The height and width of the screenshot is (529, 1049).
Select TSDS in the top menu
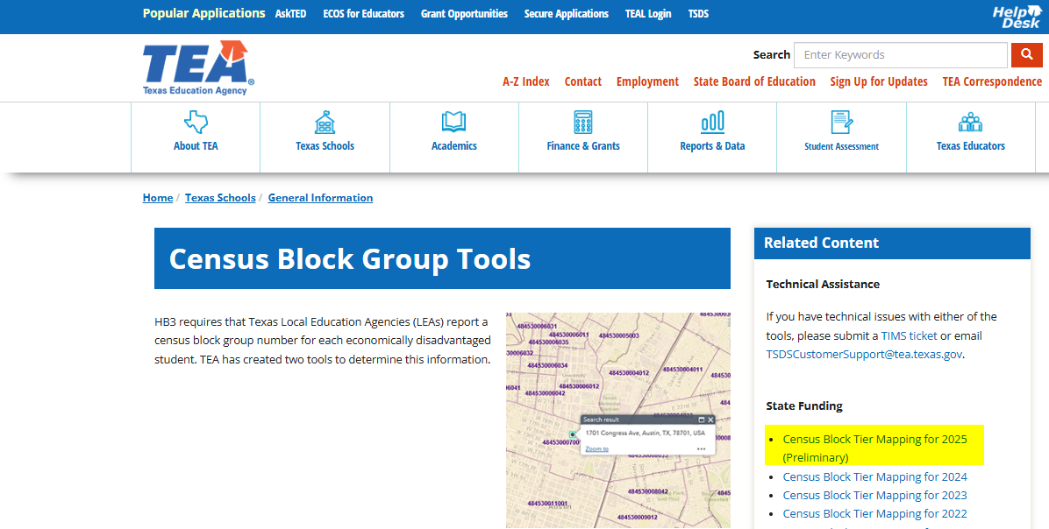pos(698,13)
